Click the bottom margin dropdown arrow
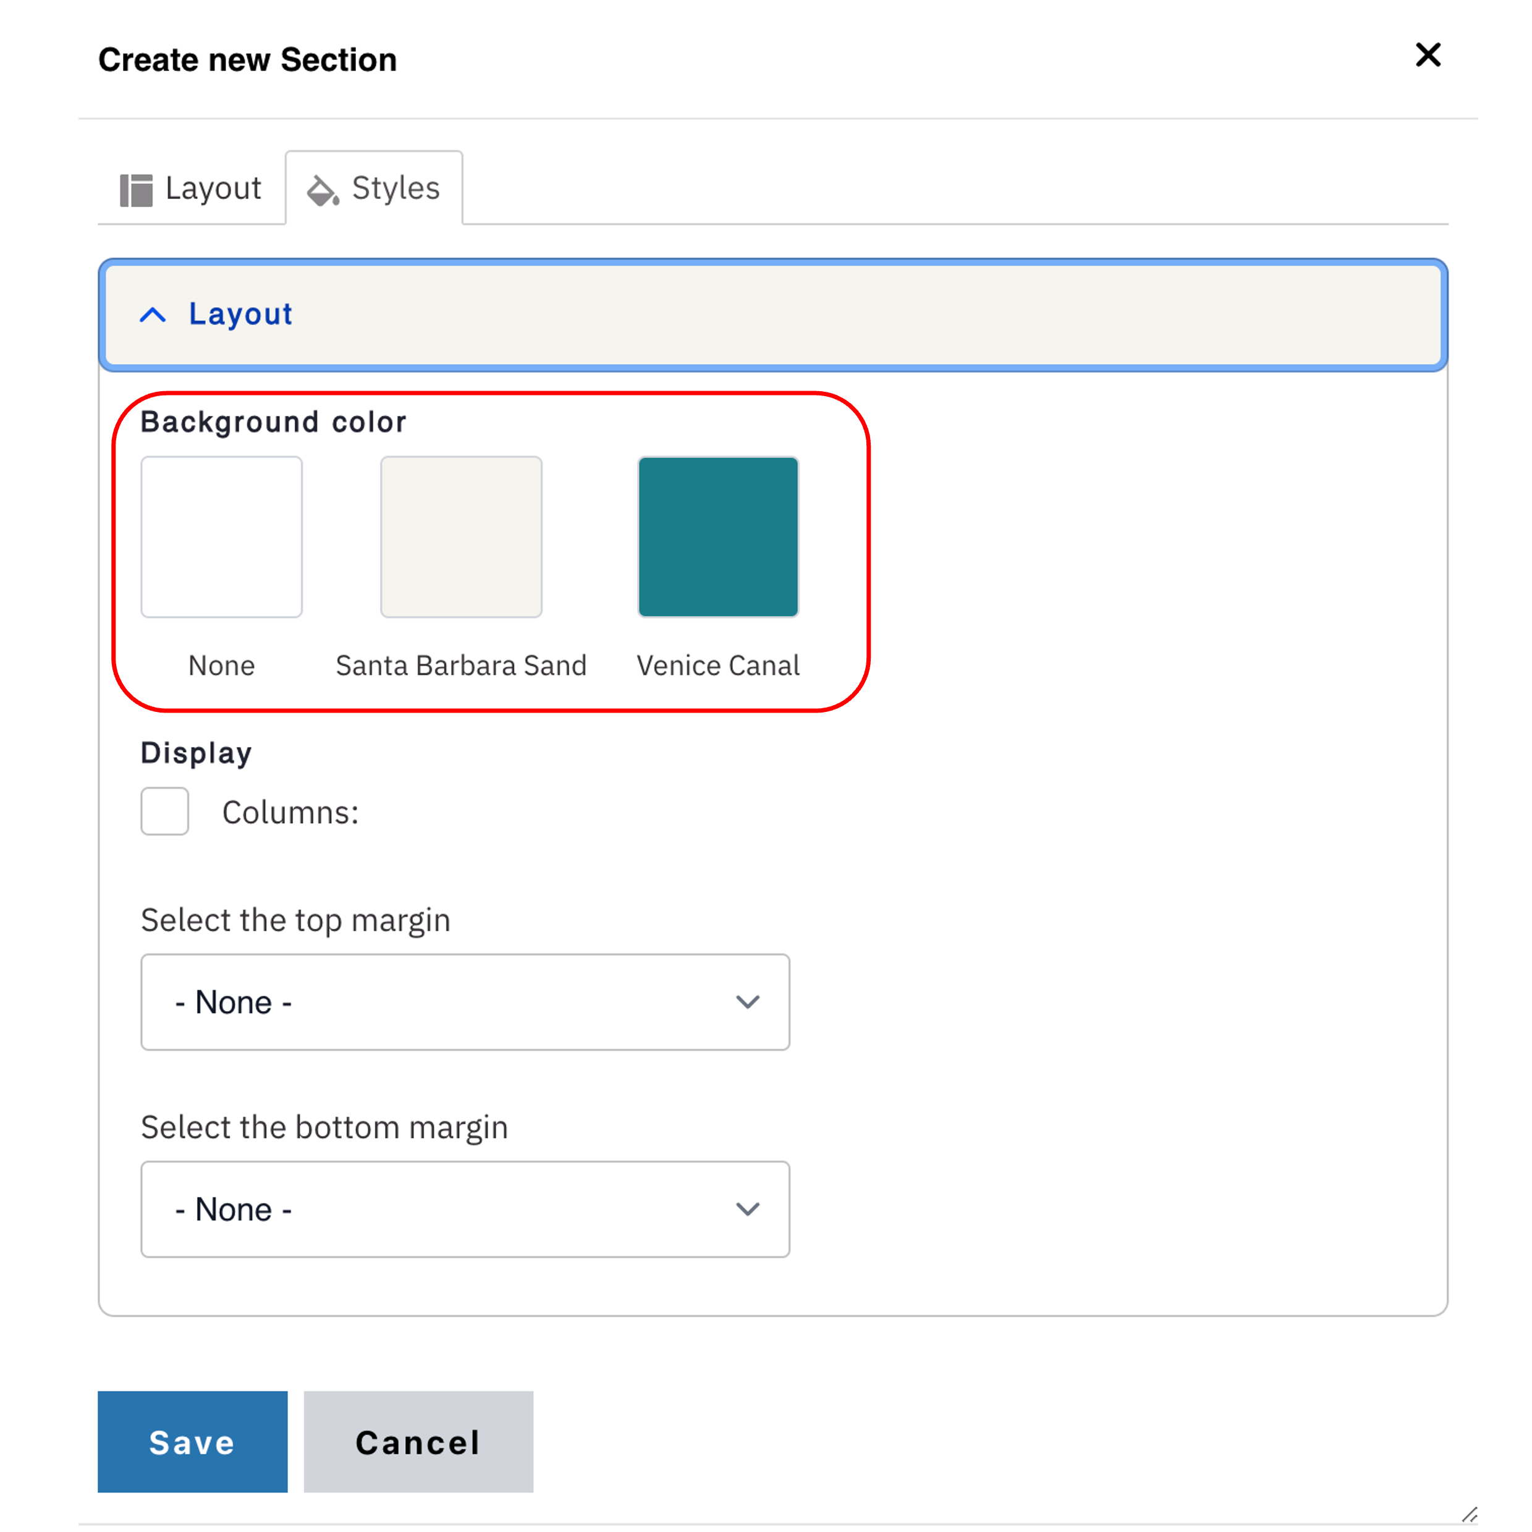1532x1532 pixels. coord(747,1208)
